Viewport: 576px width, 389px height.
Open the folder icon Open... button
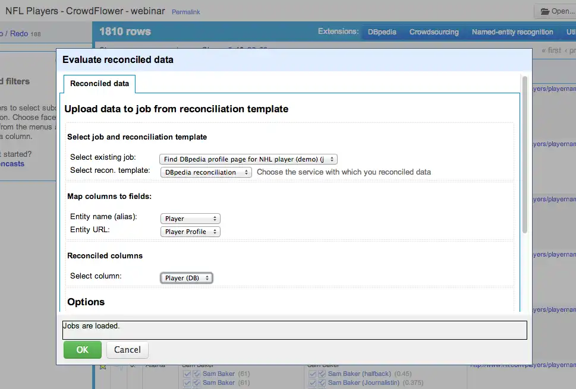[556, 11]
